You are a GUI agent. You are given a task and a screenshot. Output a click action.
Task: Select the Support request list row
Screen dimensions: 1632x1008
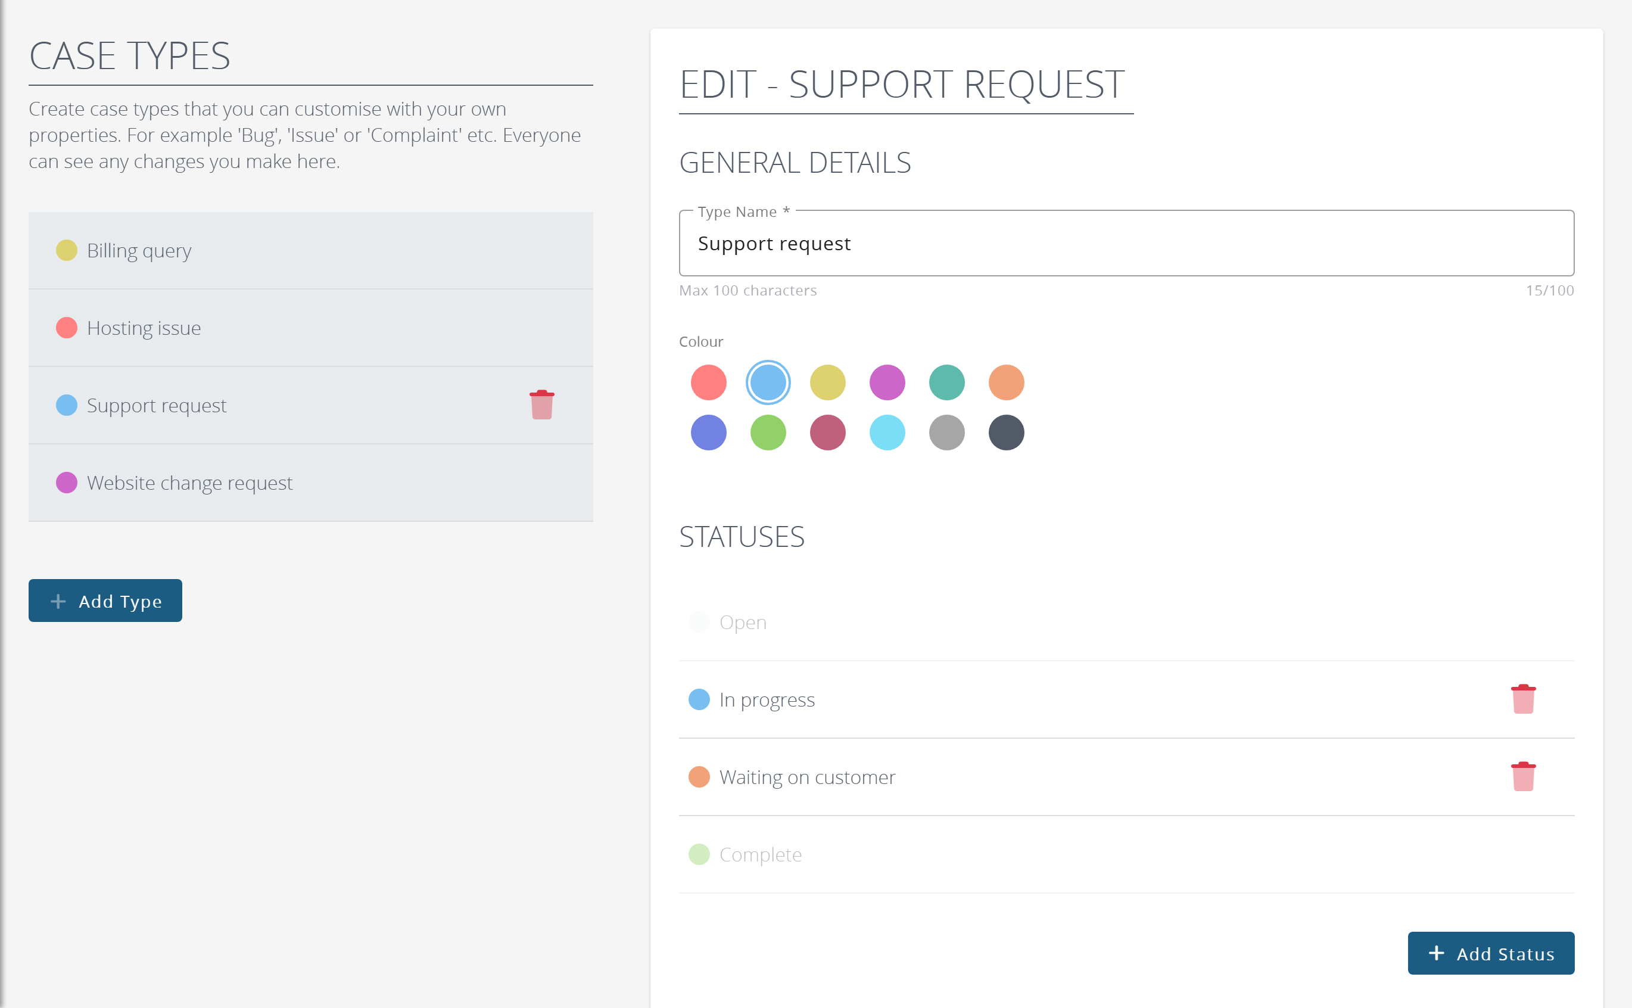tap(310, 405)
